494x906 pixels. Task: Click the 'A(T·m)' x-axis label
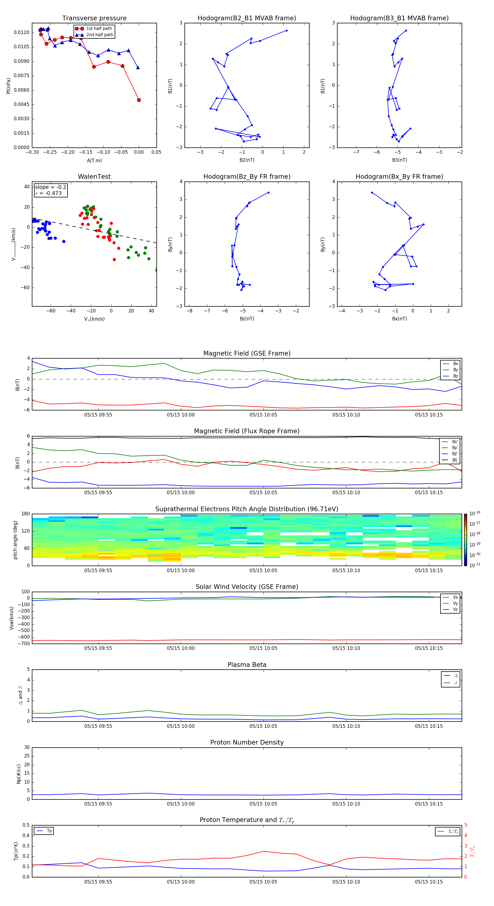[x=94, y=160]
